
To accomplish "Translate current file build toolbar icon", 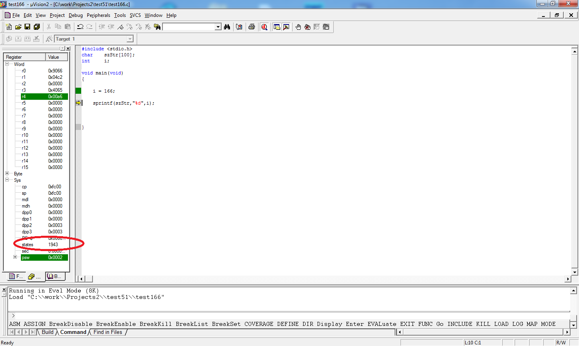I will 9,39.
